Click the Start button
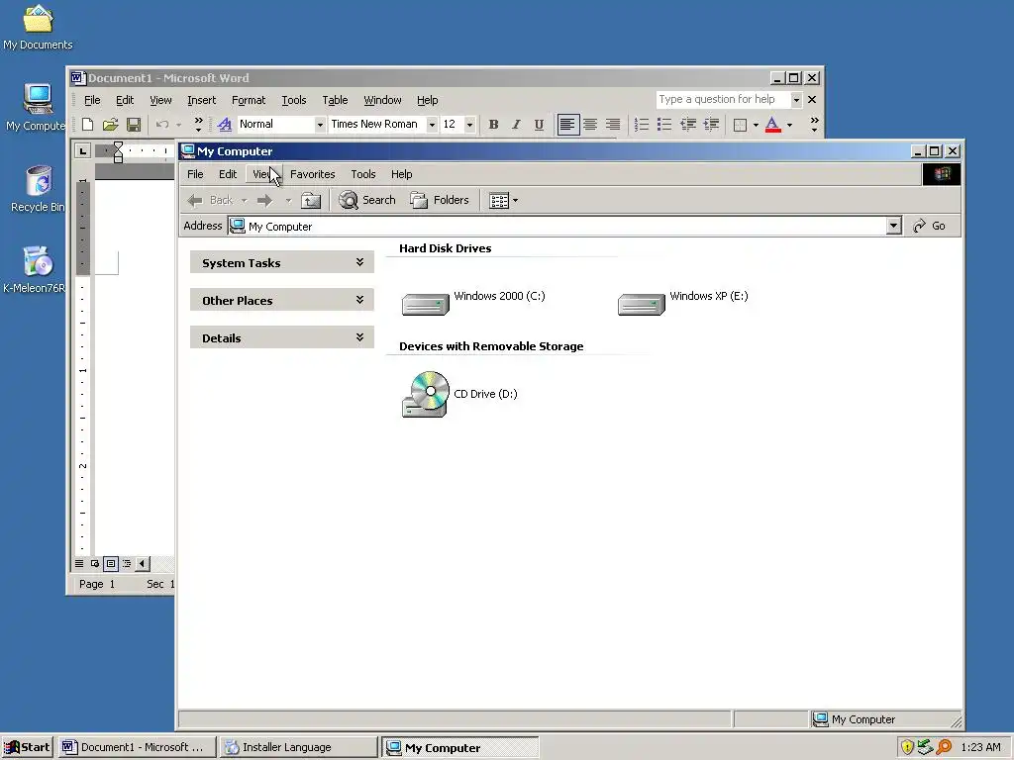 point(27,747)
